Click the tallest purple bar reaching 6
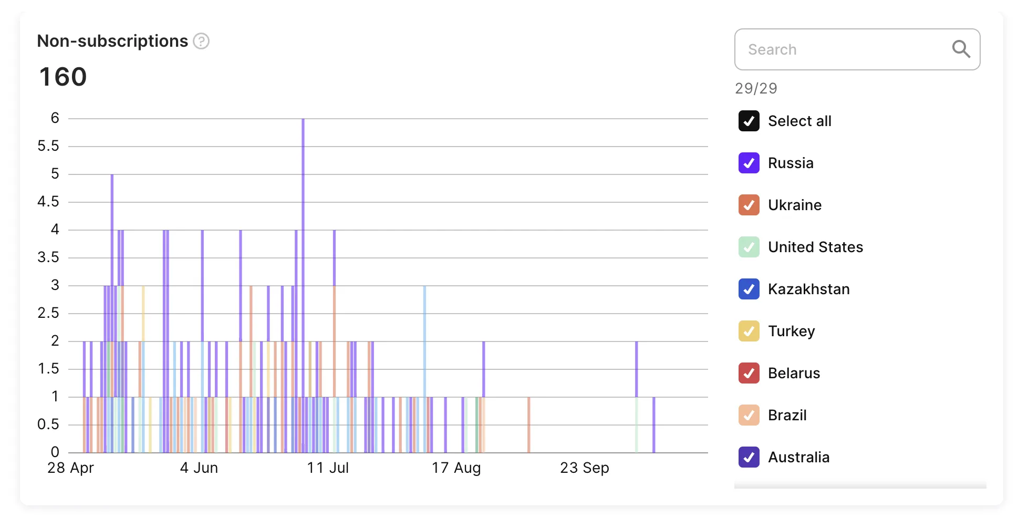 pos(303,210)
